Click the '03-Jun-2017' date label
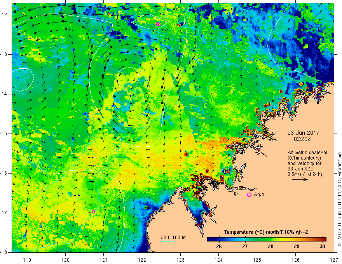This screenshot has height=264, width=342. click(304, 133)
